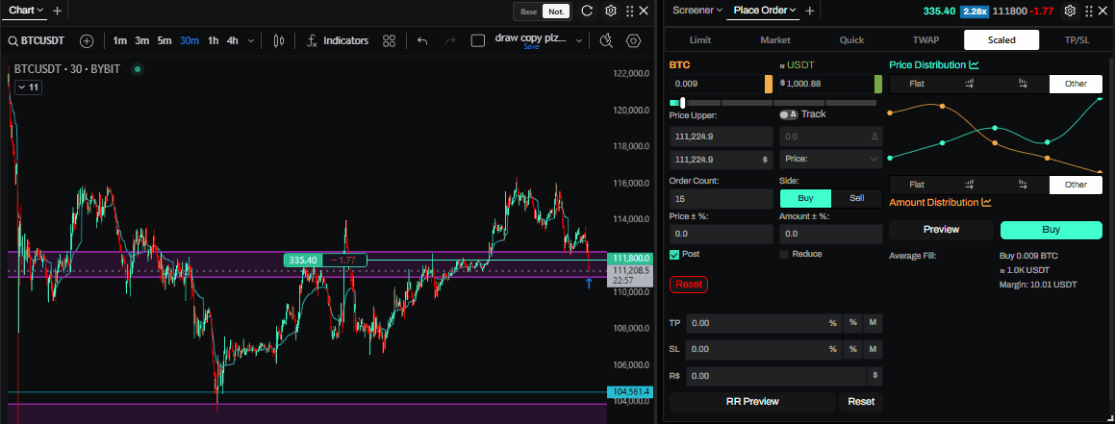Uncheck the Post checkbox

674,254
